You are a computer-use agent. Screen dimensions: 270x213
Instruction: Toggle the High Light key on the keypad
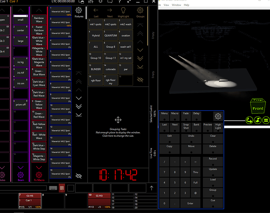point(218,127)
